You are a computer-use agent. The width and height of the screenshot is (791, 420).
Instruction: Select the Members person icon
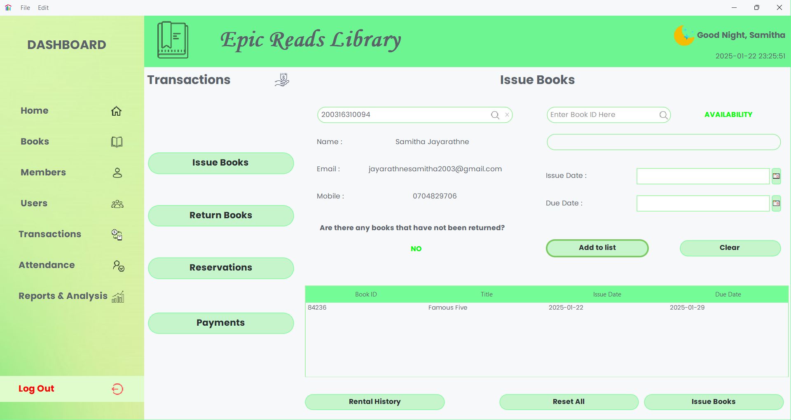117,173
